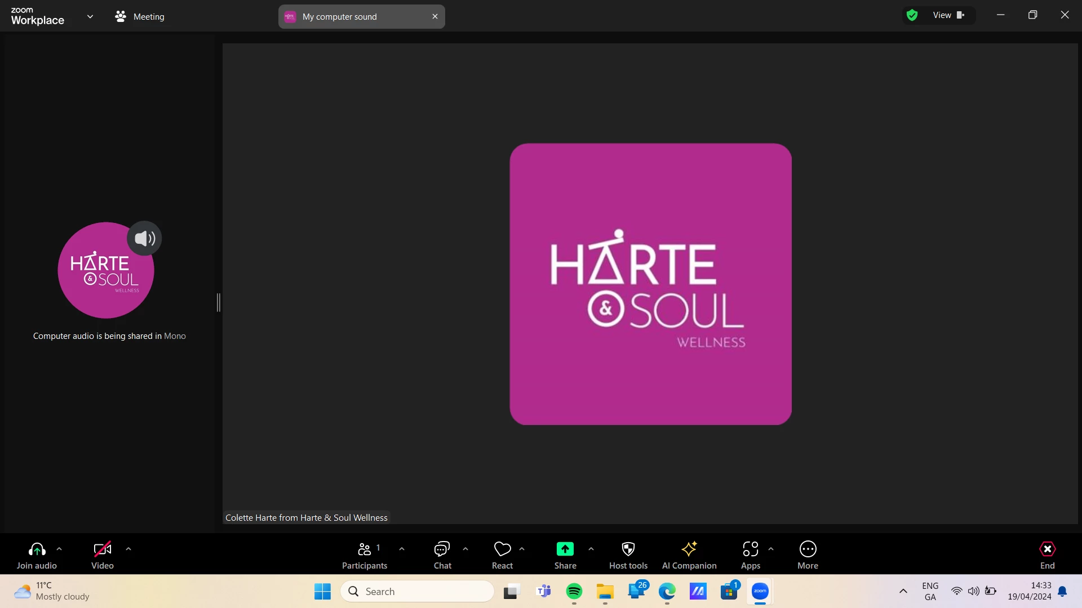Toggle Video on
This screenshot has height=608, width=1082.
point(103,555)
